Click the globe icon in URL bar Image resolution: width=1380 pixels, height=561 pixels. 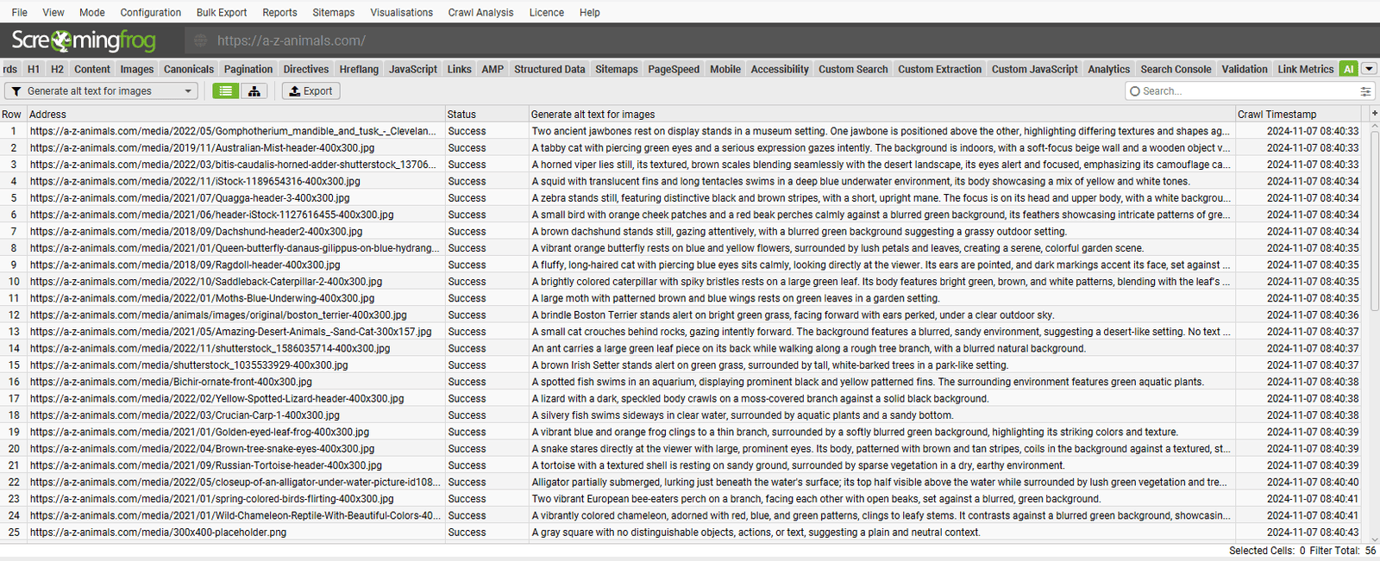[x=201, y=41]
